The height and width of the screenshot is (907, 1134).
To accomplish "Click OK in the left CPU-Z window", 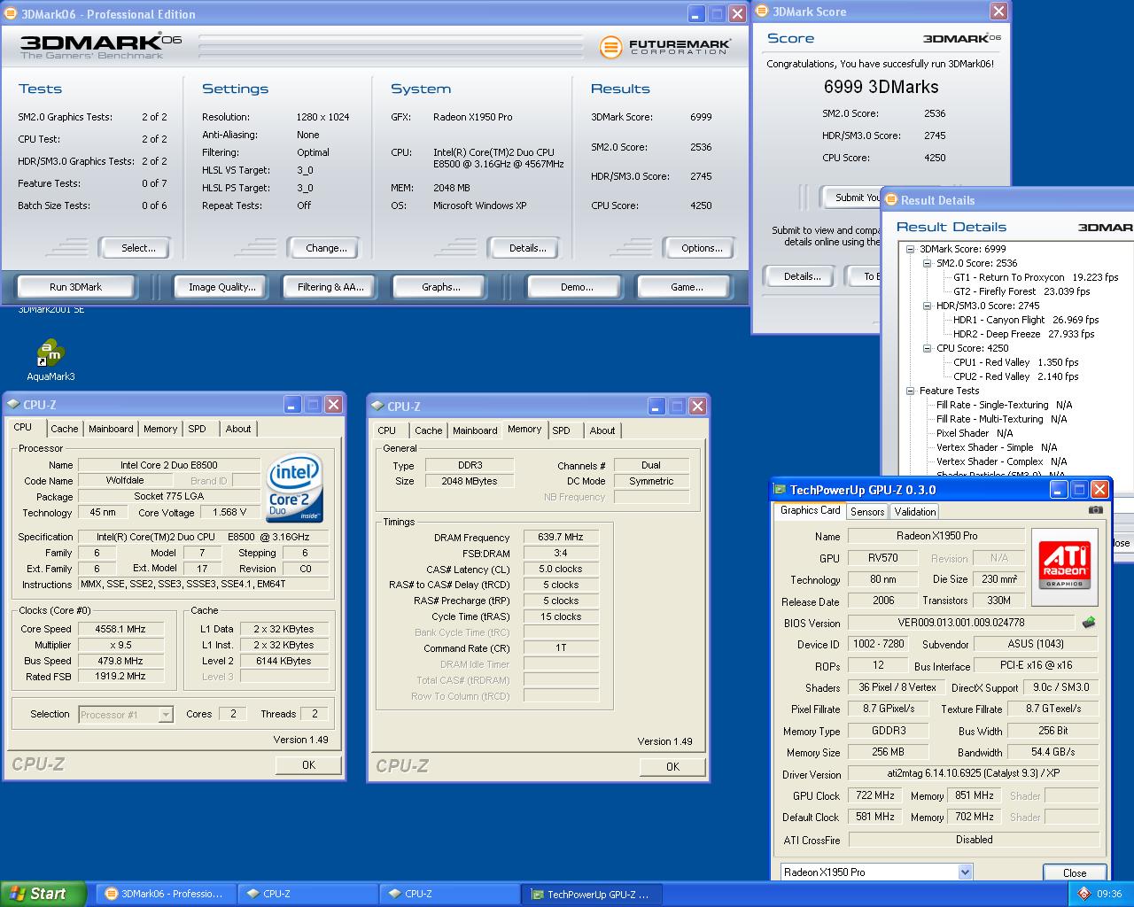I will 308,765.
